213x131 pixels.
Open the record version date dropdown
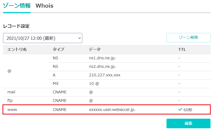tap(43, 38)
